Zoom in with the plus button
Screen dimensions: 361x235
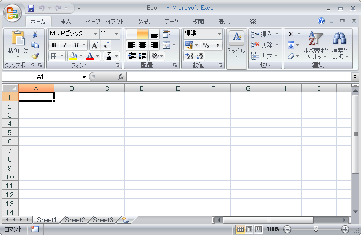point(345,229)
